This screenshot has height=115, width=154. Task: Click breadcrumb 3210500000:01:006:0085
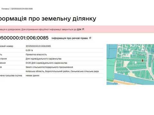point(22,9)
